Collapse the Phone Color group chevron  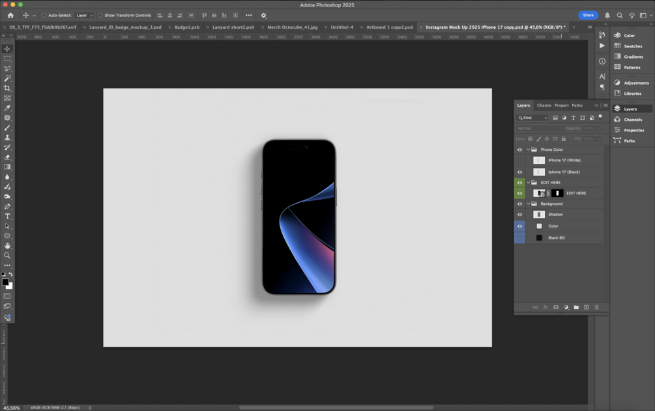(x=528, y=150)
